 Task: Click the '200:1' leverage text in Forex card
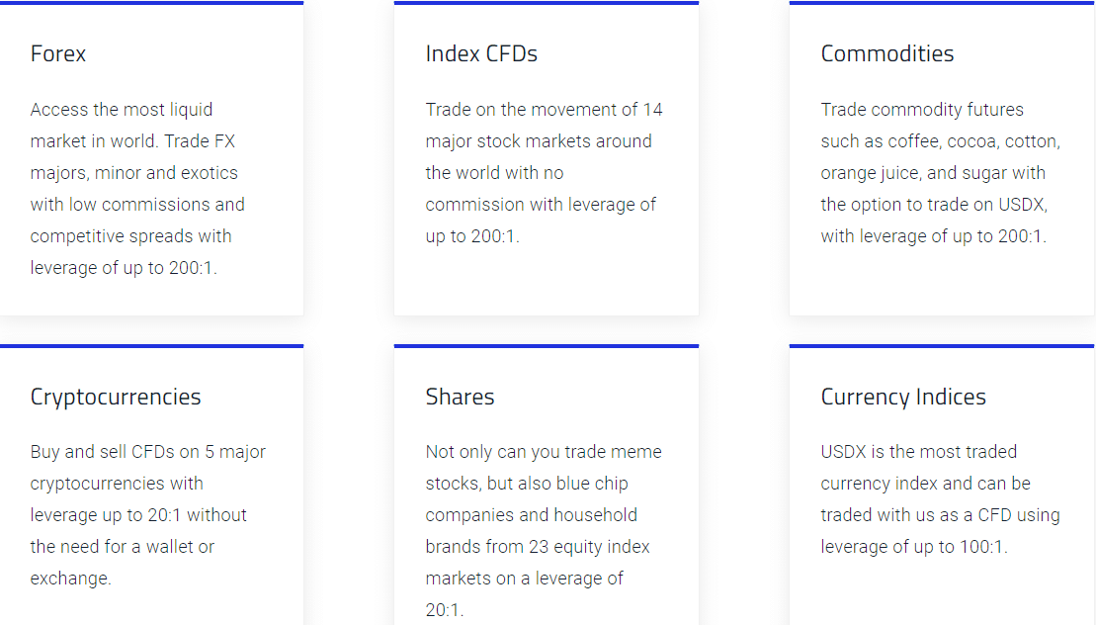[192, 268]
